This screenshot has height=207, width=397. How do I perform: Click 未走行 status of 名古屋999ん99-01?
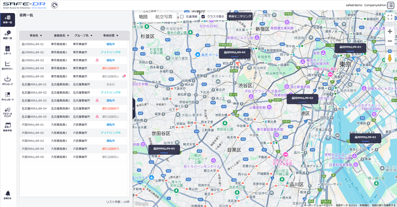click(x=111, y=84)
